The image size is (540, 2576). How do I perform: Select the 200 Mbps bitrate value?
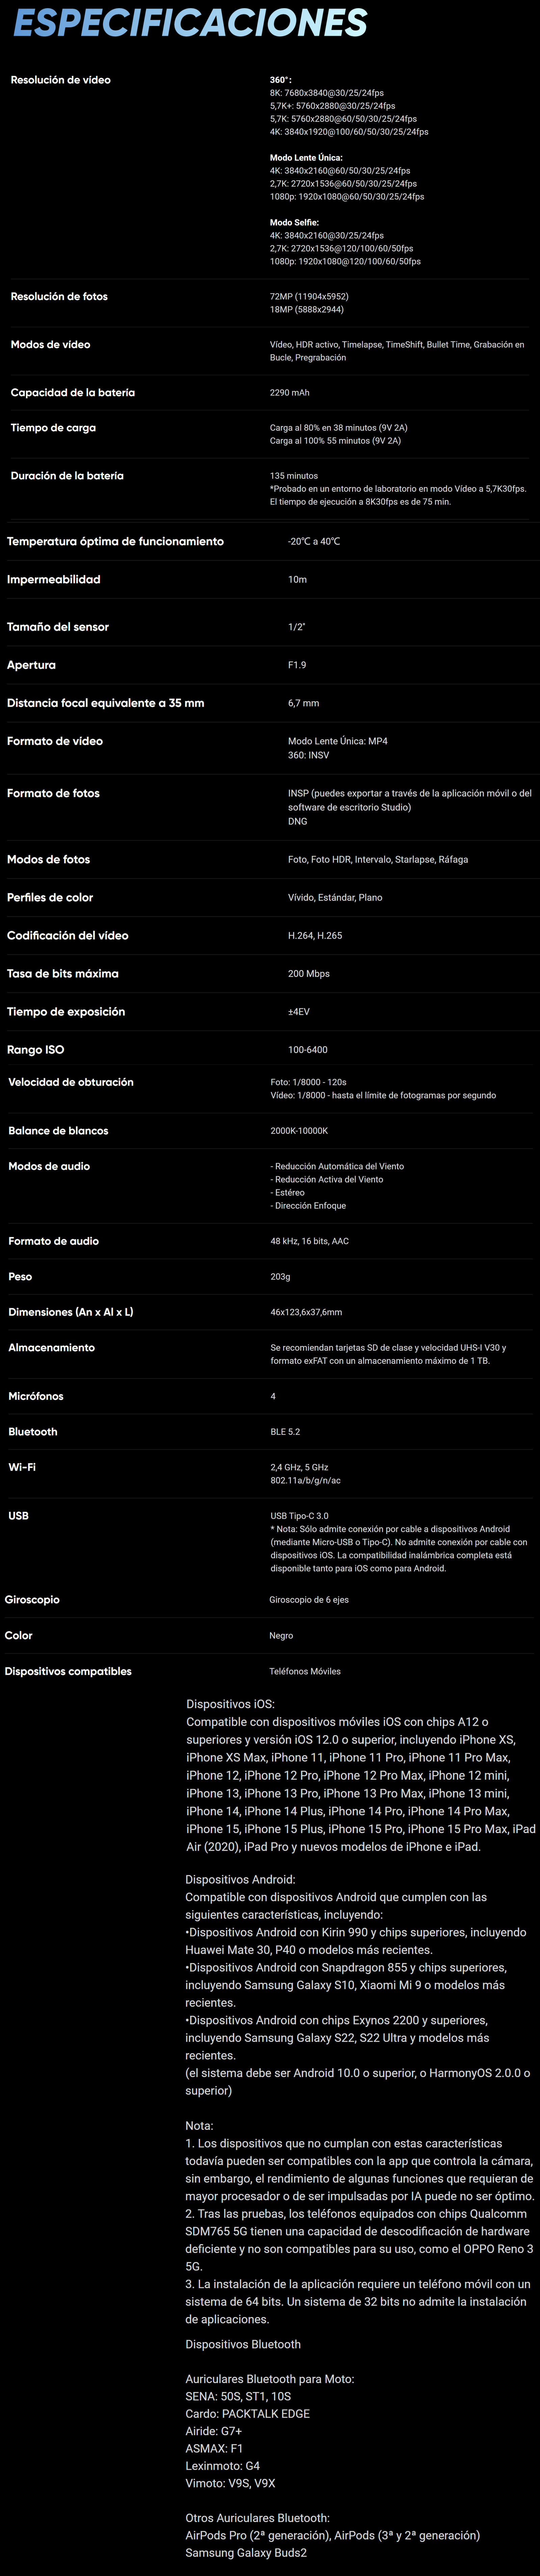tap(309, 974)
